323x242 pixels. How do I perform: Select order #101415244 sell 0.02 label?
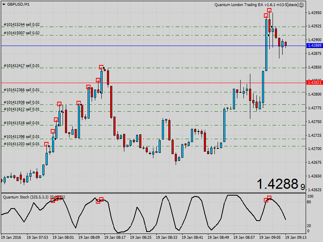[22, 25]
